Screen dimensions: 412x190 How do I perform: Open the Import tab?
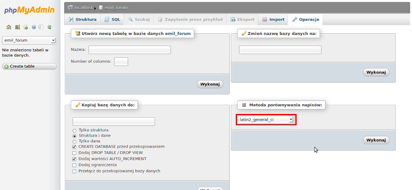(273, 20)
